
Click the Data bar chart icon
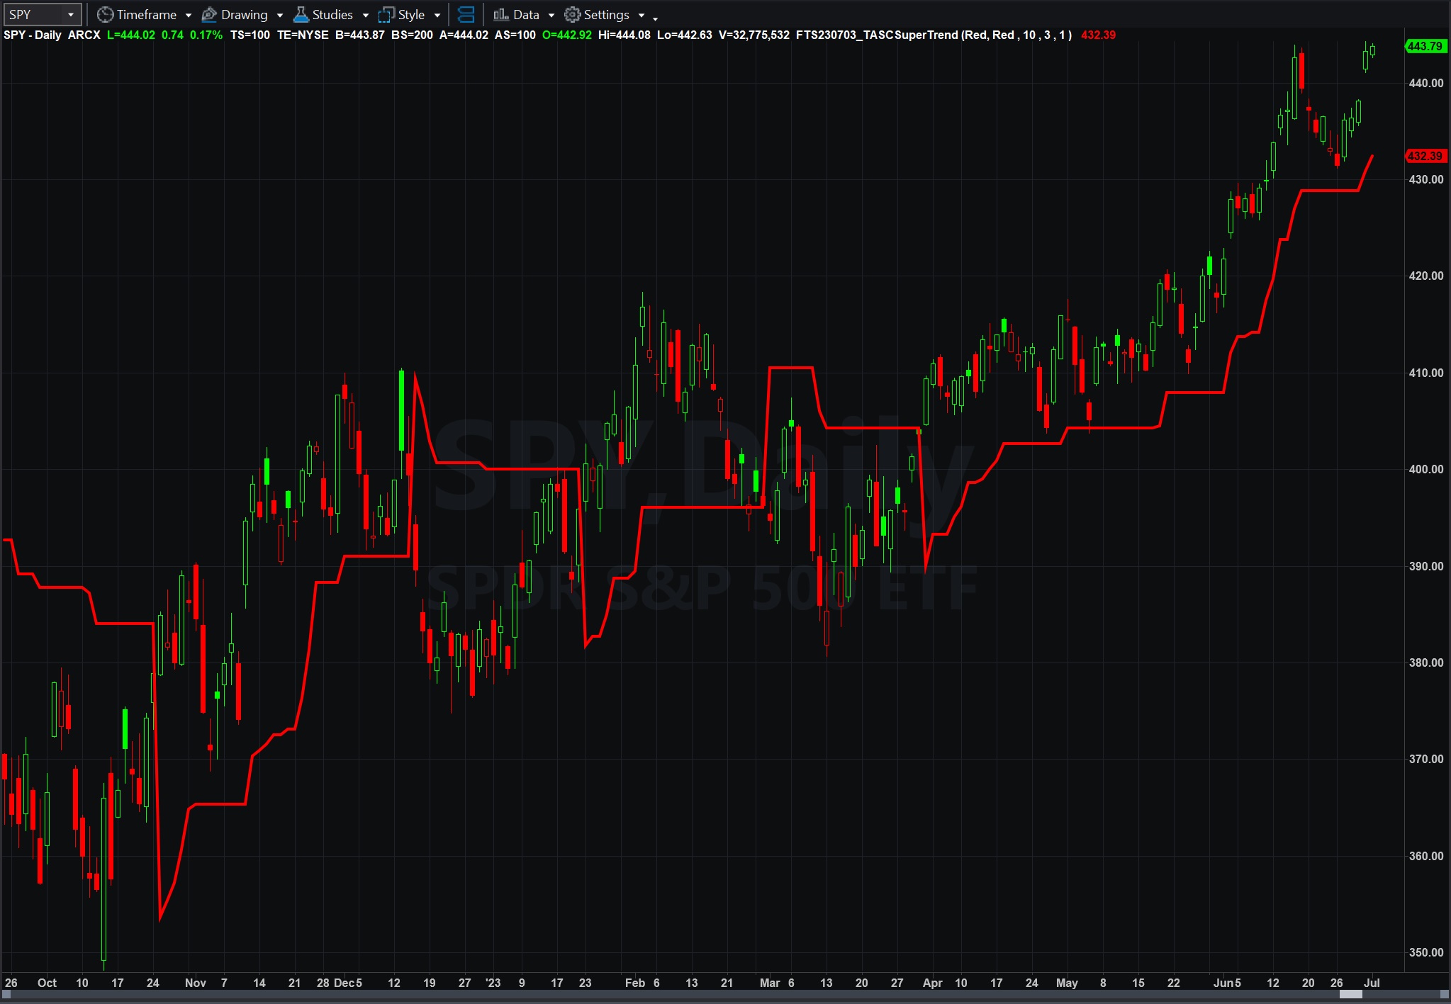point(501,14)
